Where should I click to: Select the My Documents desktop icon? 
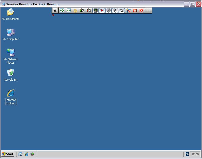point(11,14)
